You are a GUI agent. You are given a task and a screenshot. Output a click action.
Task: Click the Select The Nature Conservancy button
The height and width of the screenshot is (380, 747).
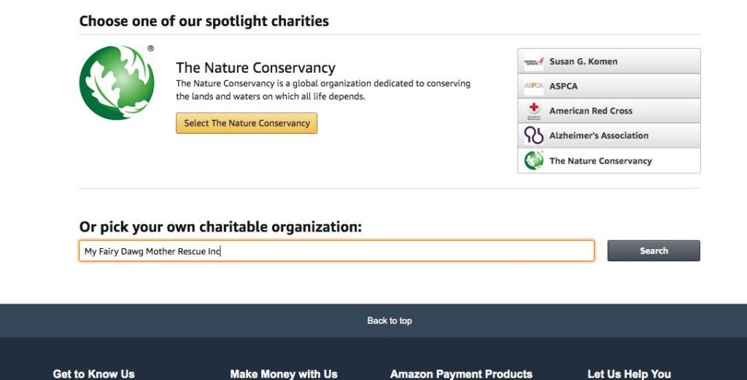pos(247,123)
